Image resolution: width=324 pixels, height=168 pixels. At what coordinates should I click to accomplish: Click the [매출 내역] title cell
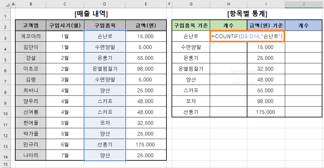tap(91, 14)
